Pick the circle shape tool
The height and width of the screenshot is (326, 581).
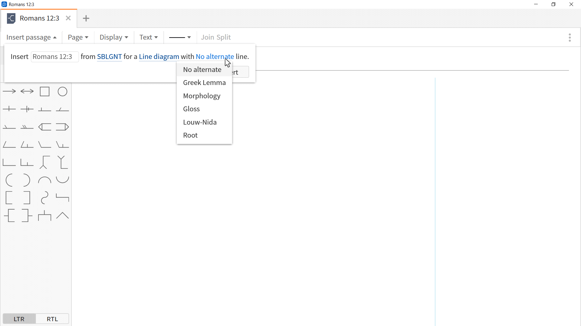tap(62, 91)
